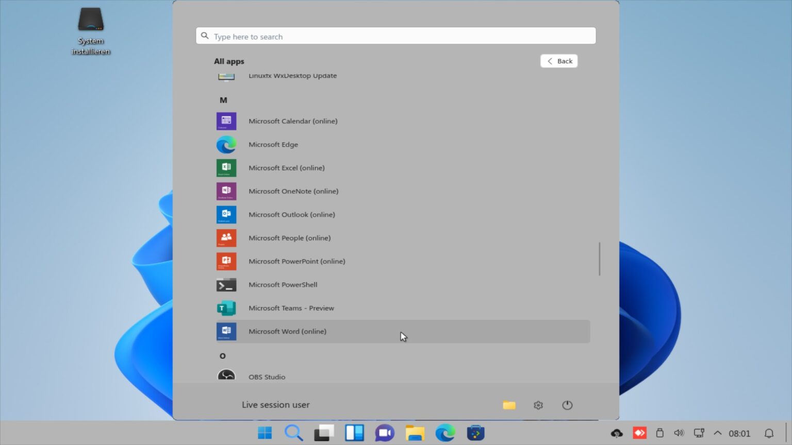792x445 pixels.
Task: Open the removable devices tray icon
Action: coord(659,433)
